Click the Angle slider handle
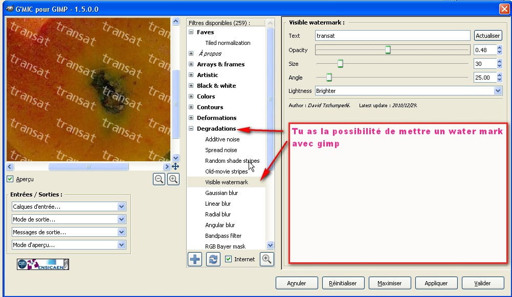The width and height of the screenshot is (512, 297). [329, 78]
